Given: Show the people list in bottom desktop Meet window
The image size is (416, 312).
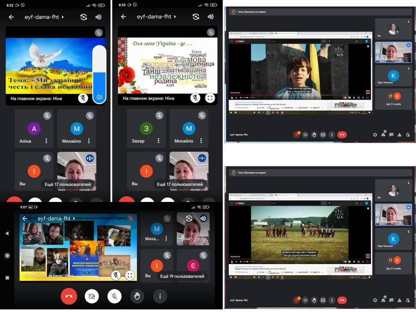Looking at the screenshot, I should click(383, 299).
